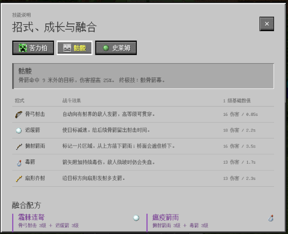
Task: Click the golden arrow icon for 扇形齐射
Action: (x=19, y=179)
